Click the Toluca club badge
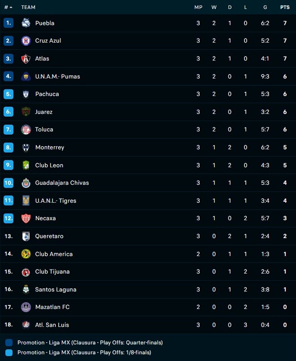296x361 pixels. 26,130
